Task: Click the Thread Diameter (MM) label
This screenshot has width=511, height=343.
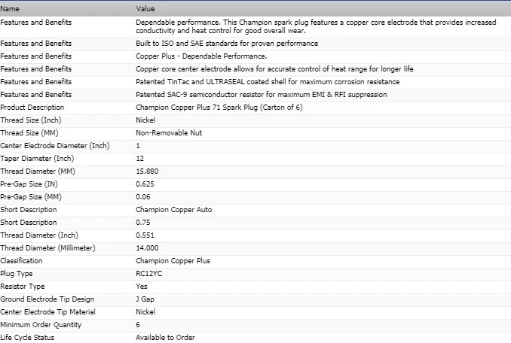Action: pos(38,171)
